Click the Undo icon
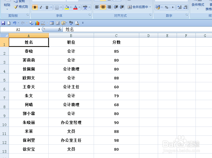212x158 pixels. click(14, 23)
